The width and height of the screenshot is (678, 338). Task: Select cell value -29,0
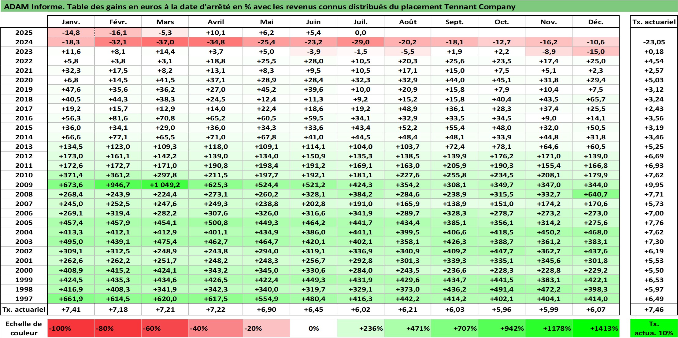point(361,42)
